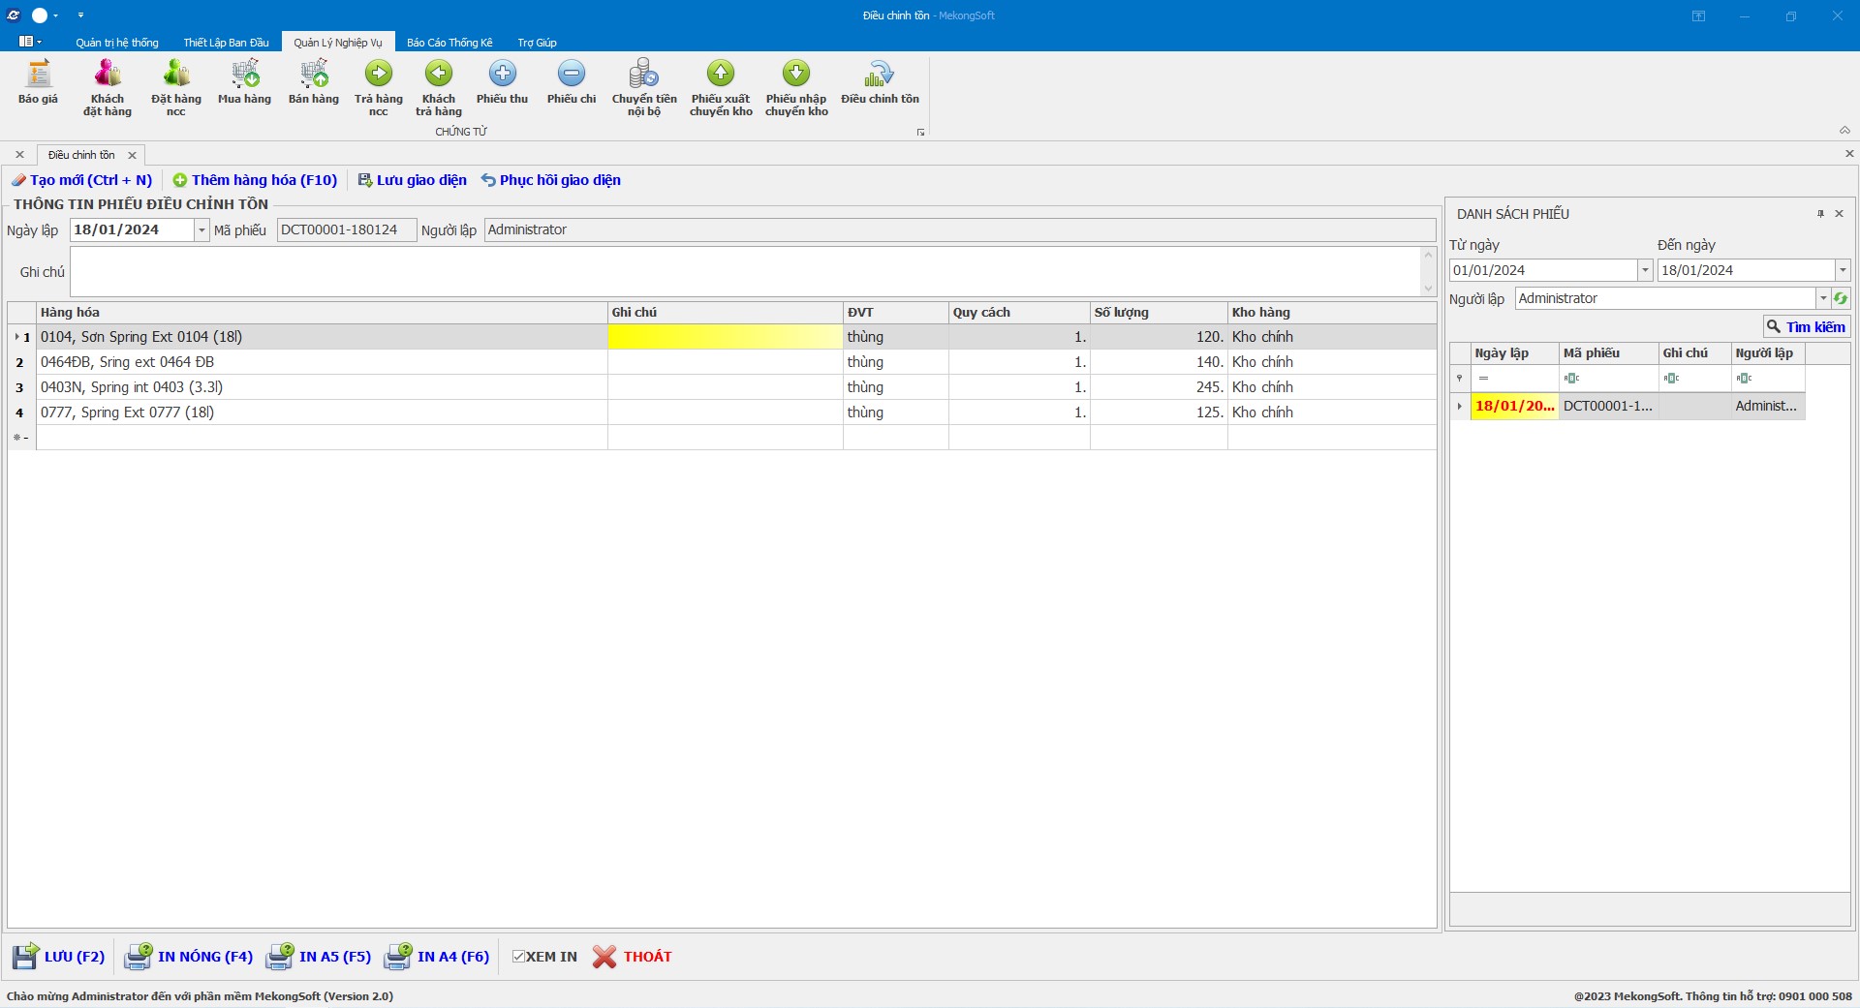Click quantity 245. in row 3
1860x1008 pixels.
1159,387
